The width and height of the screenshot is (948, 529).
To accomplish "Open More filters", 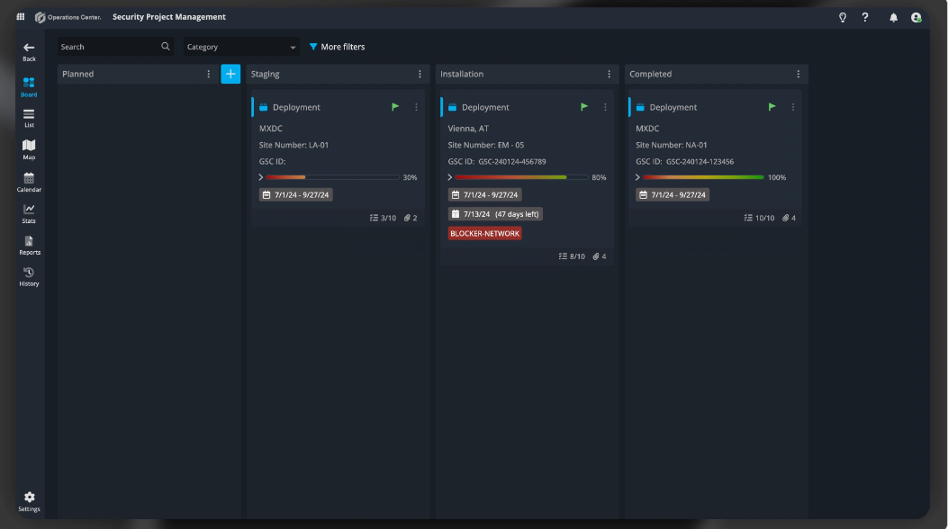I will (337, 47).
